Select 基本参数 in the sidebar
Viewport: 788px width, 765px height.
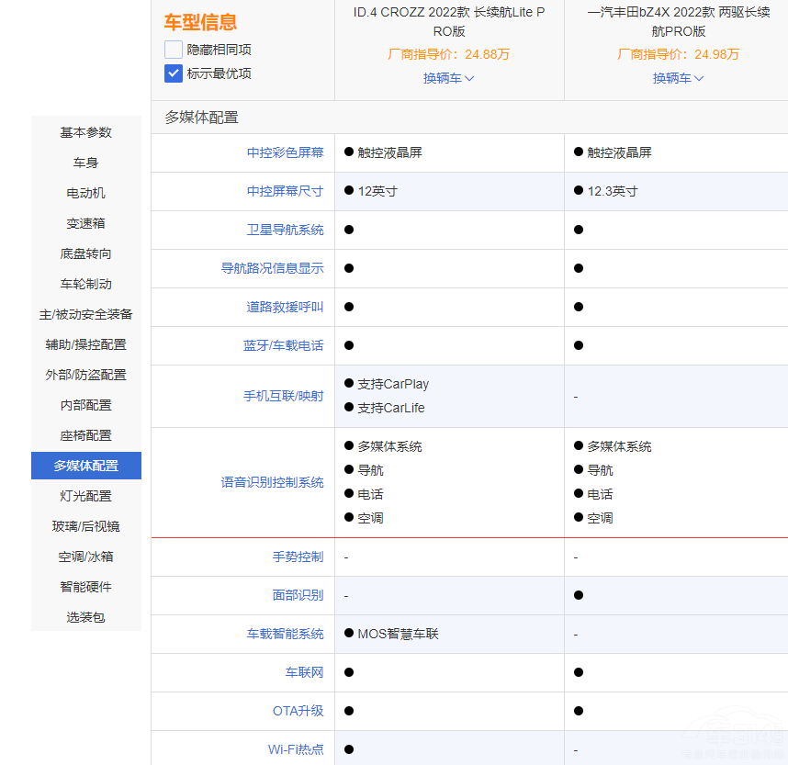pos(86,132)
